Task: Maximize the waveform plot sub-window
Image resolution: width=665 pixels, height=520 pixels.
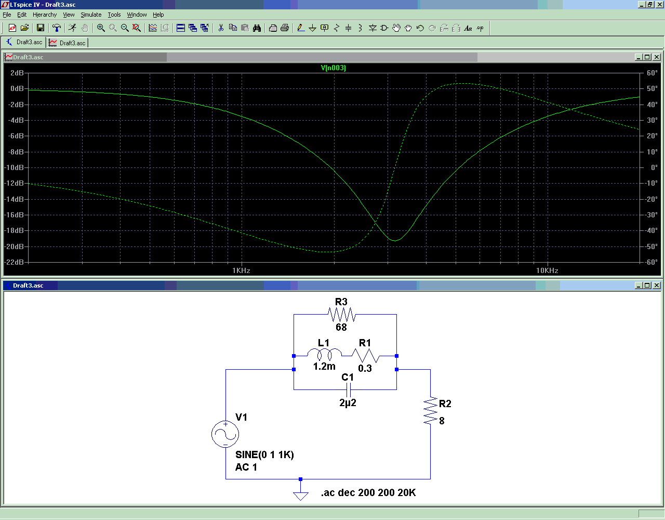Action: (647, 57)
